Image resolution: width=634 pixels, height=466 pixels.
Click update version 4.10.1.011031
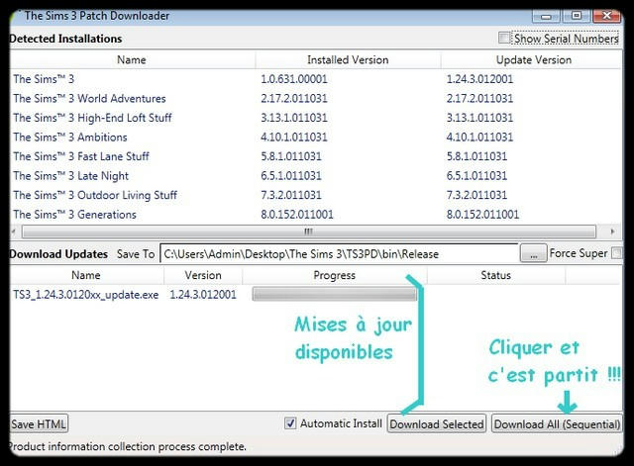point(479,137)
